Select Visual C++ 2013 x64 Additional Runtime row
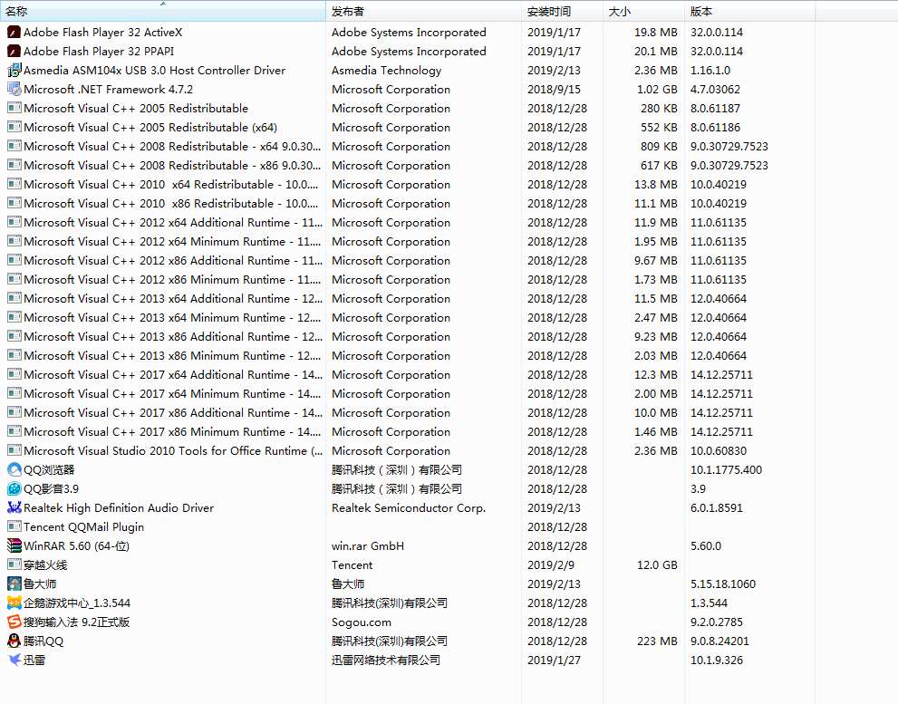898x704 pixels. (408, 298)
